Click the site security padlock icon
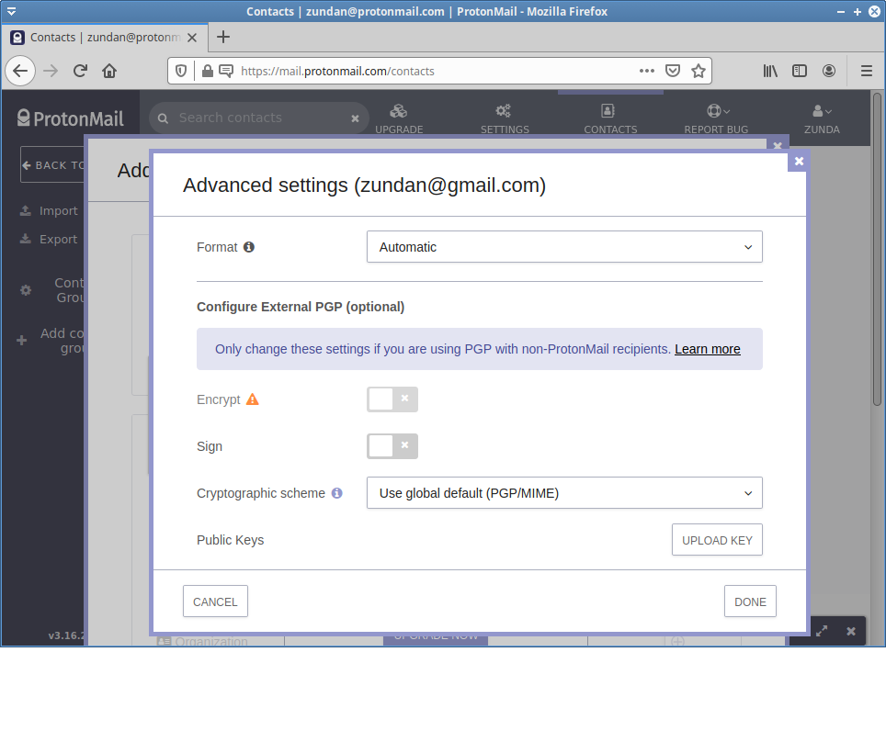 click(x=208, y=71)
